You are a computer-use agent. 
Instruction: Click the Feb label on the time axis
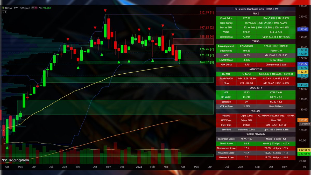153,167
